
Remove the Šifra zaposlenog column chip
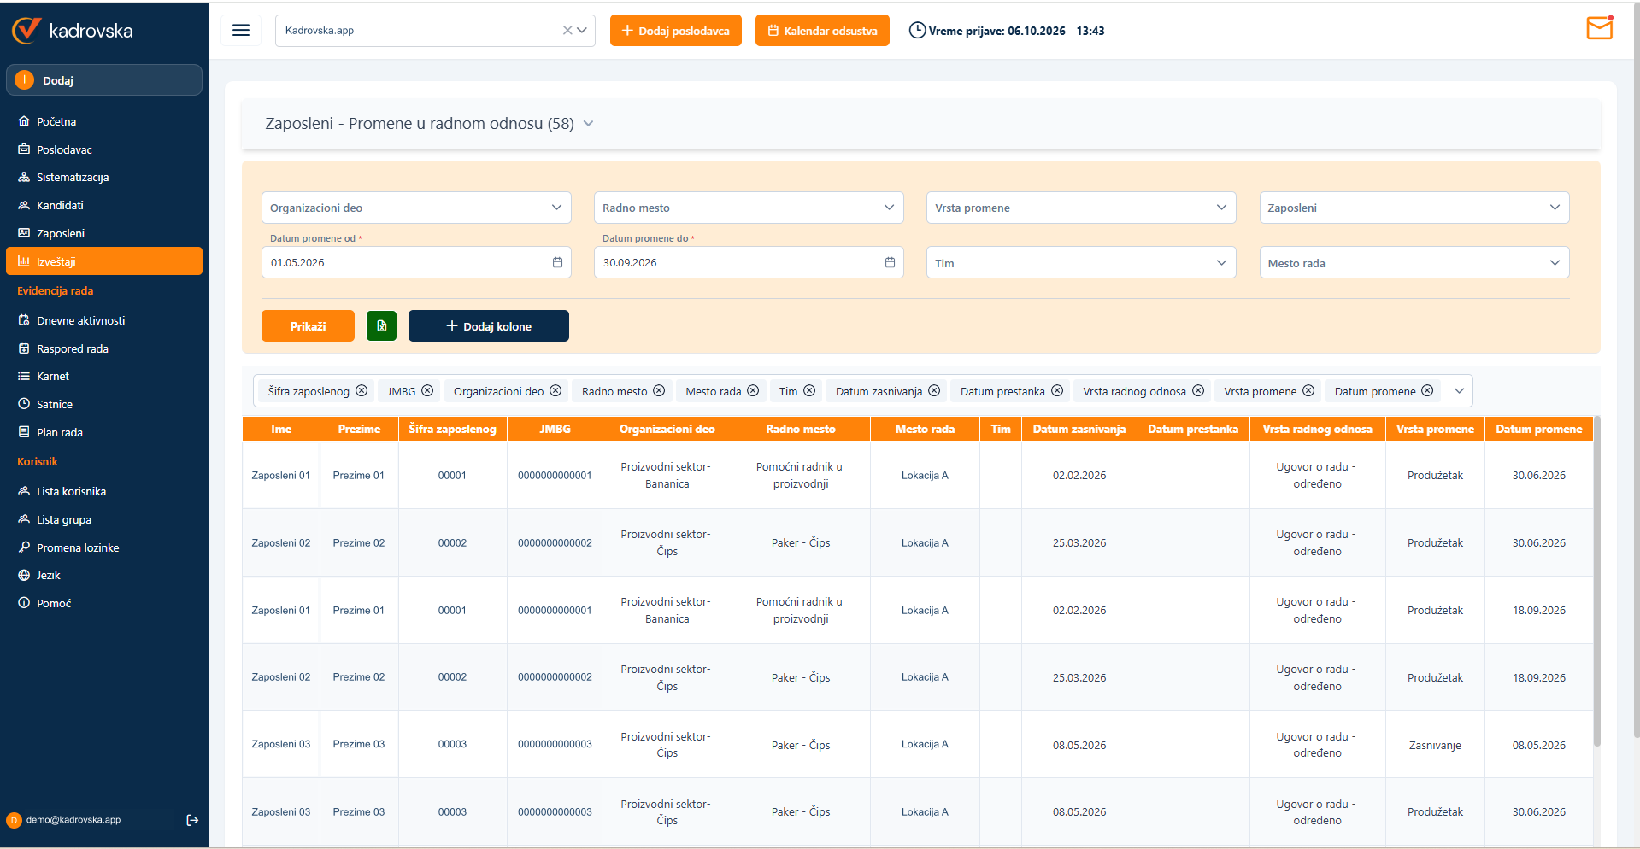click(362, 391)
